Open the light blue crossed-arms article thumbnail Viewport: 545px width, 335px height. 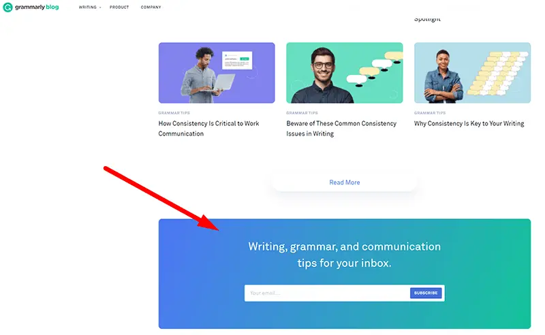(x=472, y=73)
